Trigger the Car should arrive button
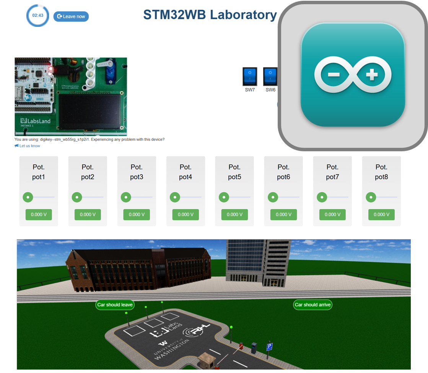The width and height of the screenshot is (428, 373). click(x=312, y=305)
